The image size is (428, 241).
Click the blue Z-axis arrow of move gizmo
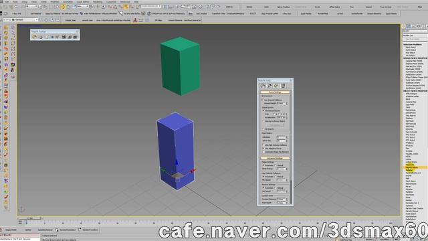point(177,162)
